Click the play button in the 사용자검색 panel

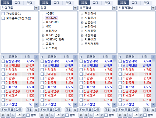130,115
